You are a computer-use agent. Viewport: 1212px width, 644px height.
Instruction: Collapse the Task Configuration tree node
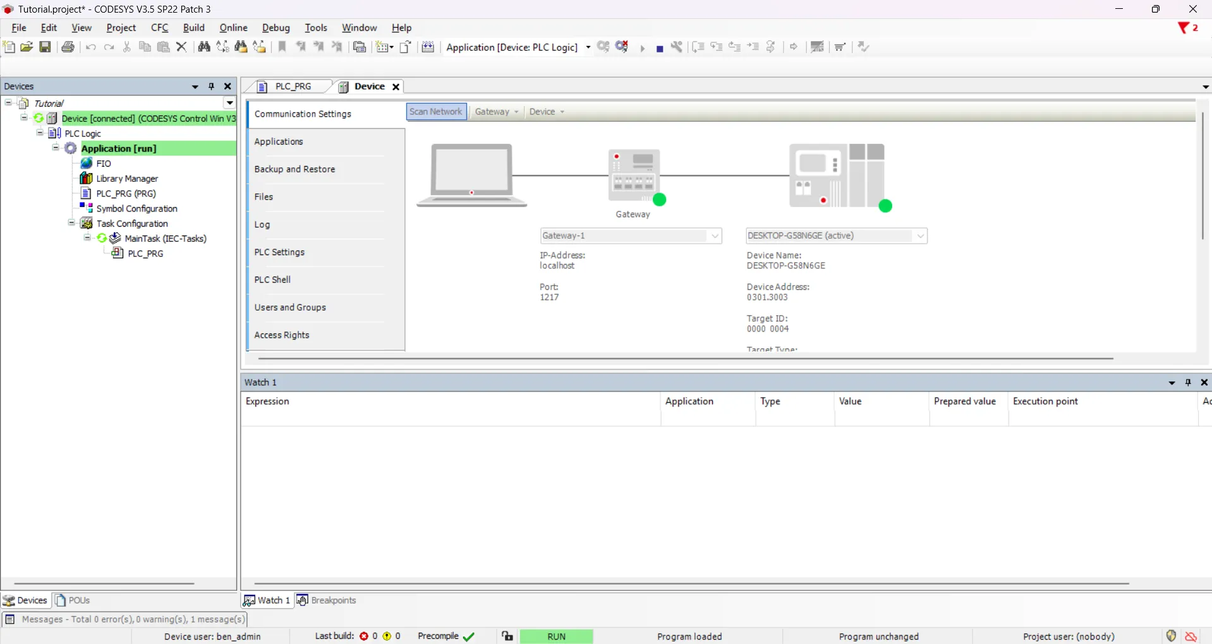pyautogui.click(x=71, y=224)
